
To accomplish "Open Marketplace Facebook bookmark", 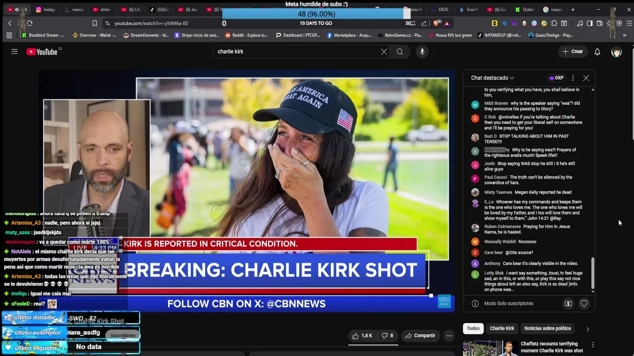I will pyautogui.click(x=349, y=35).
